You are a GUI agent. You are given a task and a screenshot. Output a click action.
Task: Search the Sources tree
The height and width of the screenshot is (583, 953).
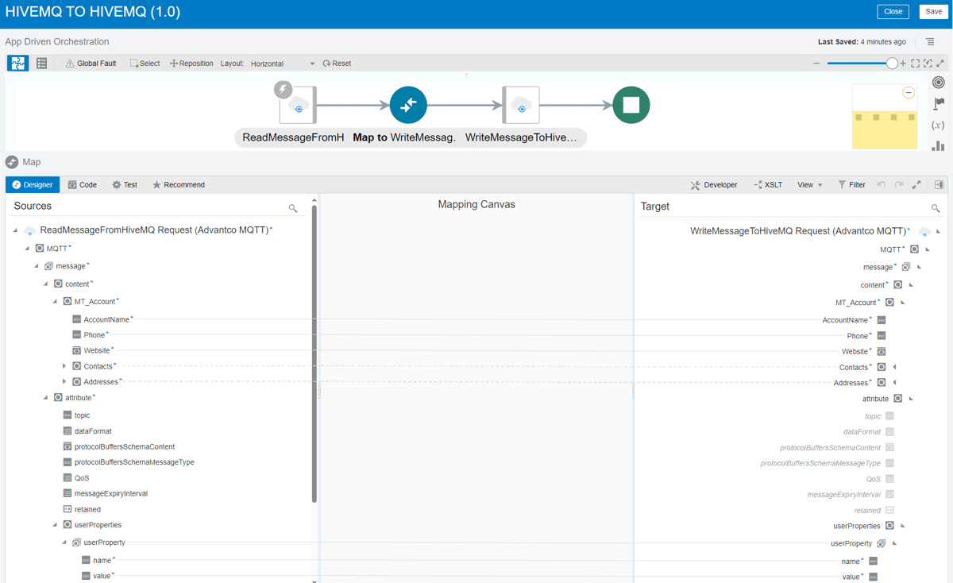(x=293, y=208)
